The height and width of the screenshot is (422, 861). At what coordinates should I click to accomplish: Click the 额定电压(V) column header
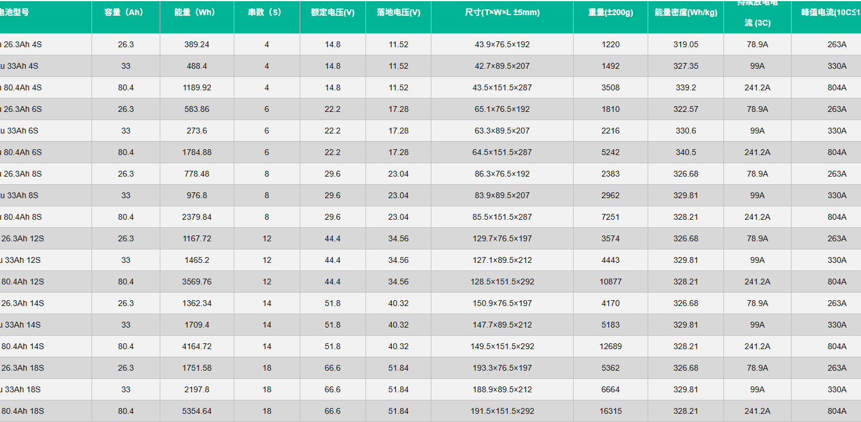click(332, 12)
